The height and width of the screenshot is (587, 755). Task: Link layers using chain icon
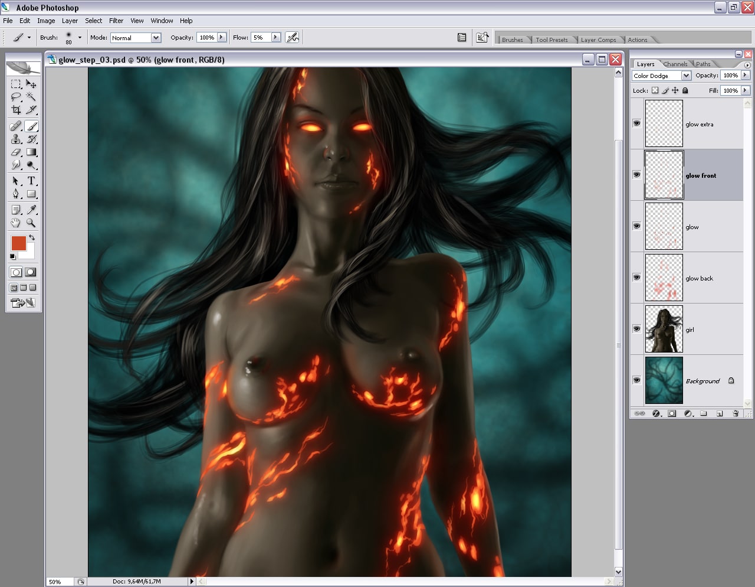point(639,413)
